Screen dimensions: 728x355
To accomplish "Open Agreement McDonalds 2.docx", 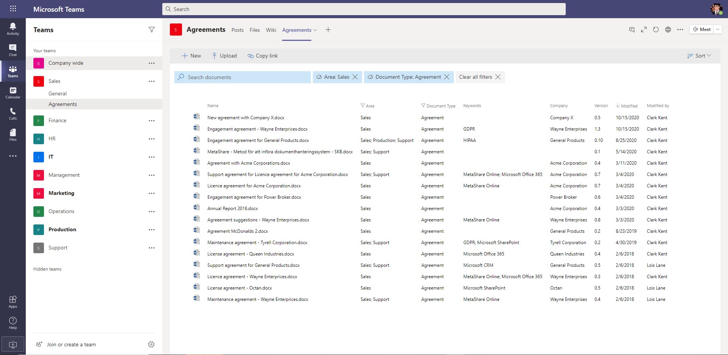I will pyautogui.click(x=238, y=231).
